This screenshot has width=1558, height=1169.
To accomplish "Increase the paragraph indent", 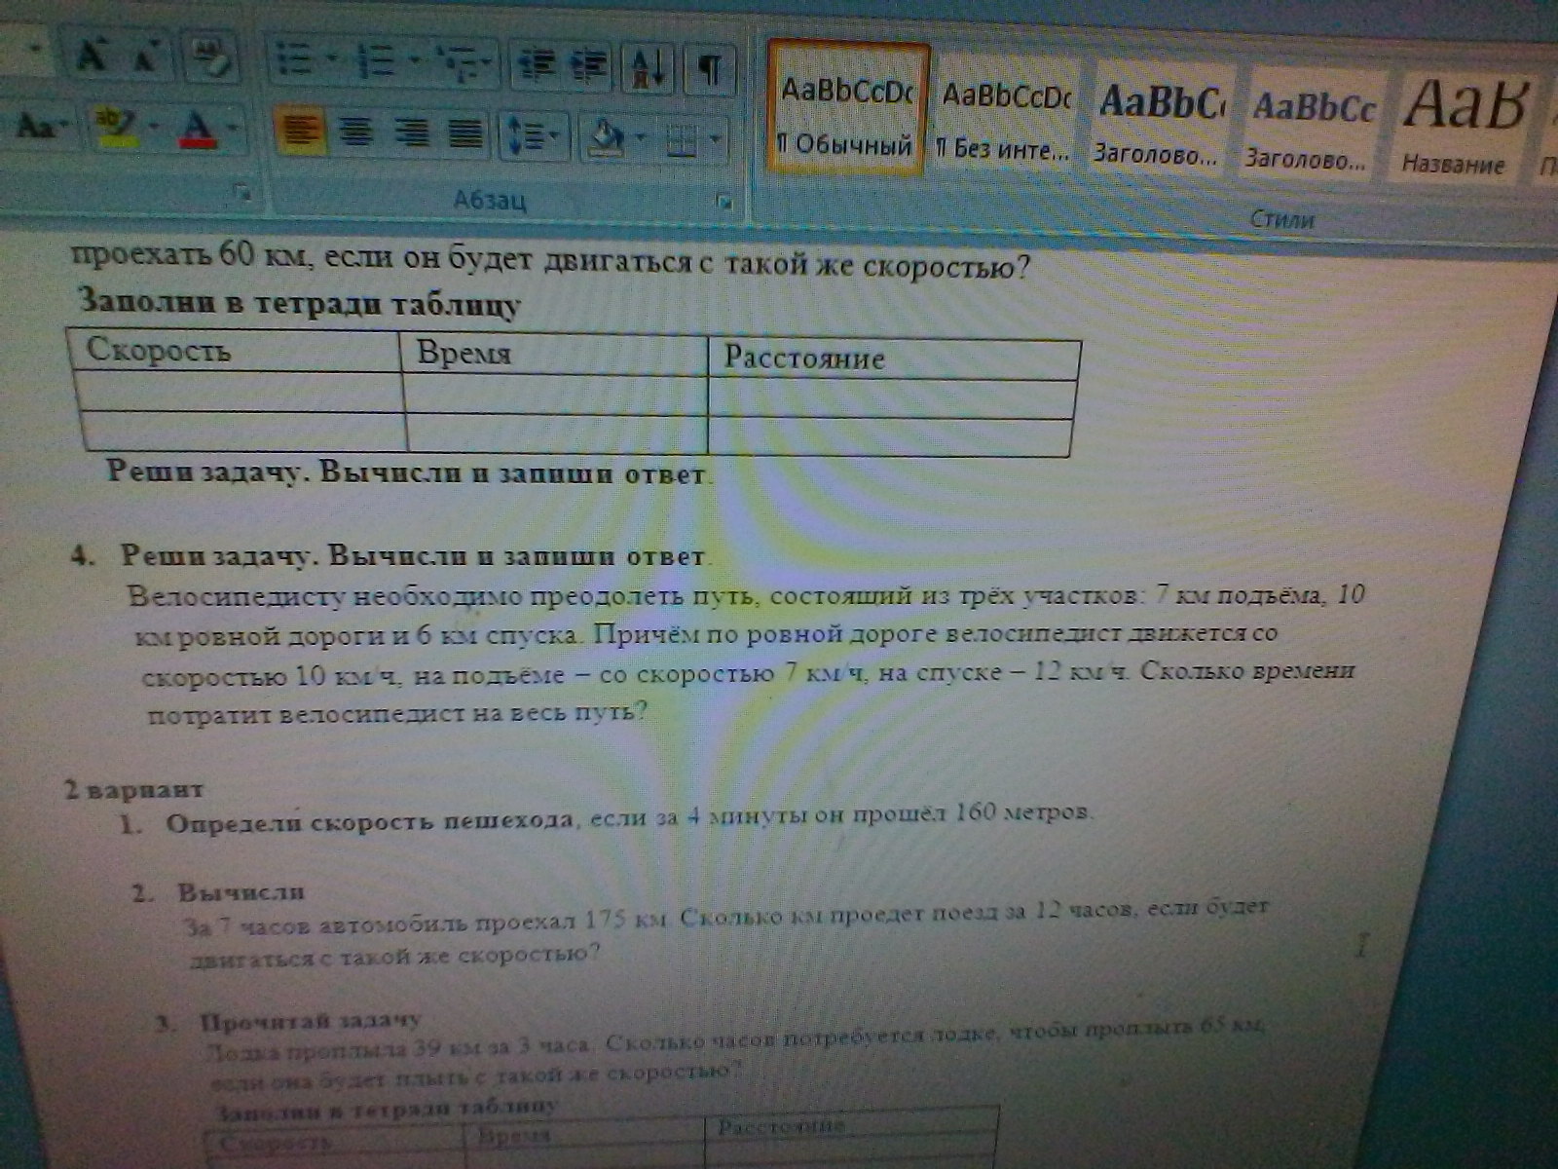I will [588, 67].
